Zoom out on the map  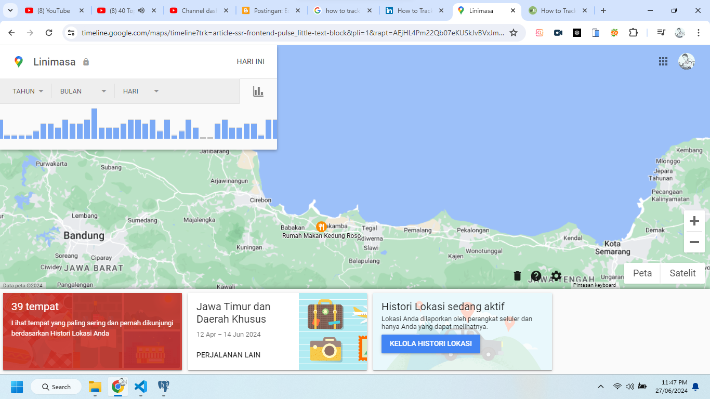[x=694, y=242]
